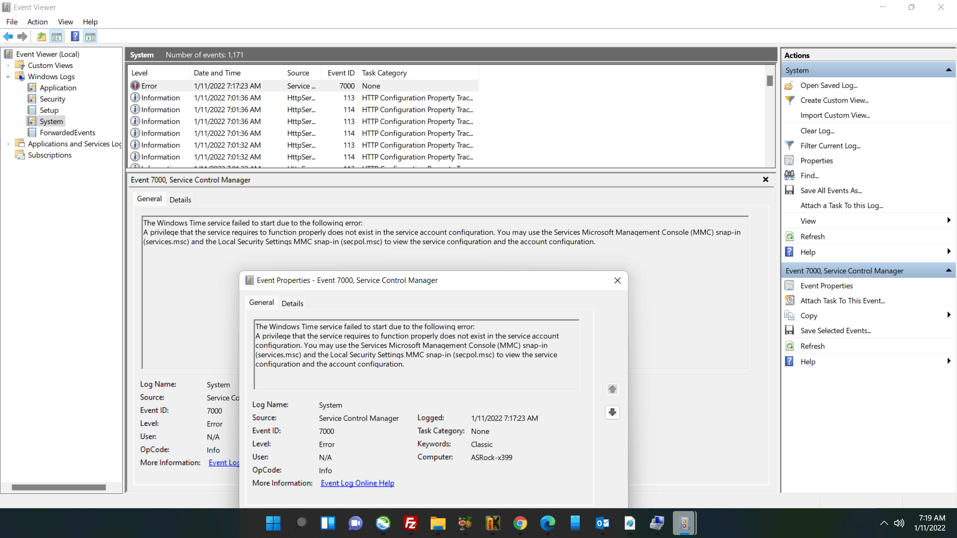
Task: Collapse the System actions section
Action: [x=948, y=70]
